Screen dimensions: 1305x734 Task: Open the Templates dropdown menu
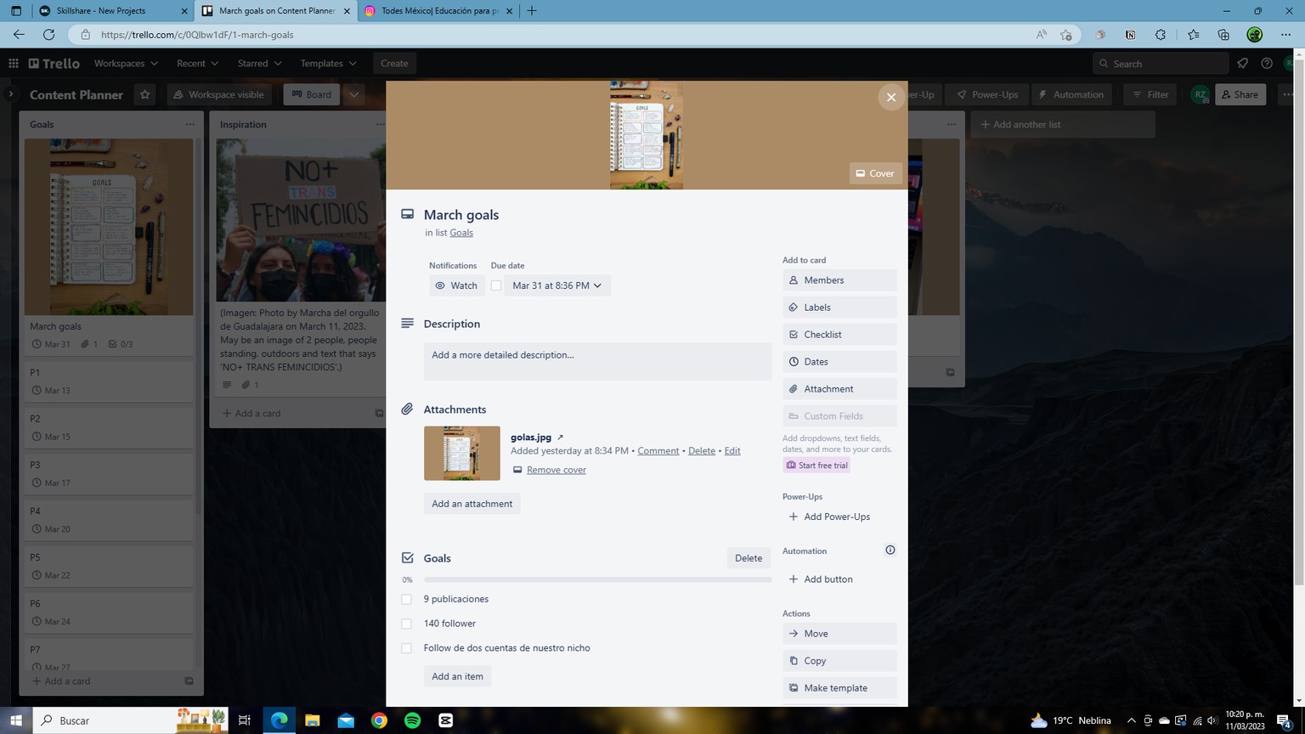point(328,64)
